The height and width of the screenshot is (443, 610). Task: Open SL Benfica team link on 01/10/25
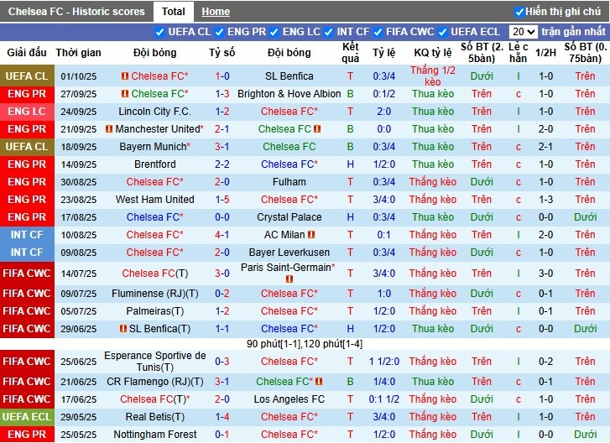click(x=289, y=76)
